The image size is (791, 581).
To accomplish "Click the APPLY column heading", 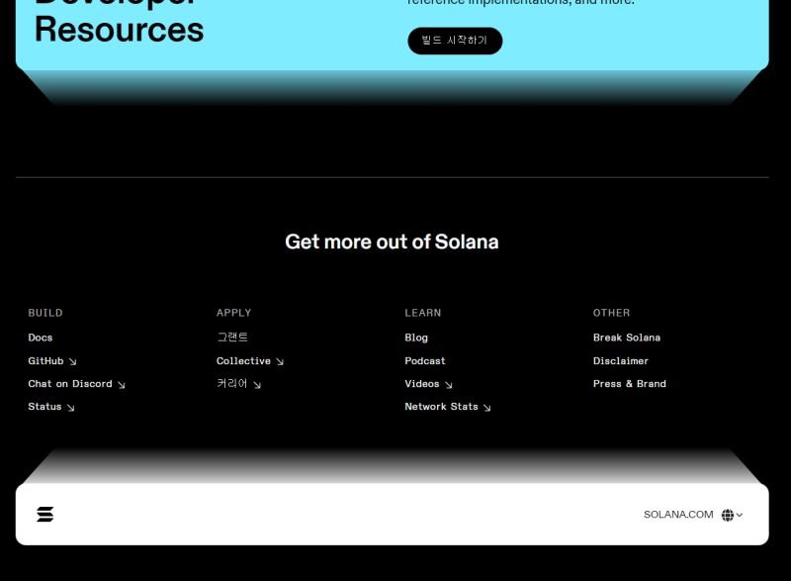I will tap(234, 313).
